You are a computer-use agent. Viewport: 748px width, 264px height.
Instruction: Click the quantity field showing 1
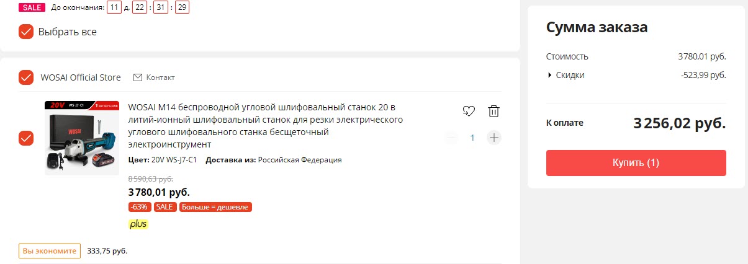[x=472, y=138]
